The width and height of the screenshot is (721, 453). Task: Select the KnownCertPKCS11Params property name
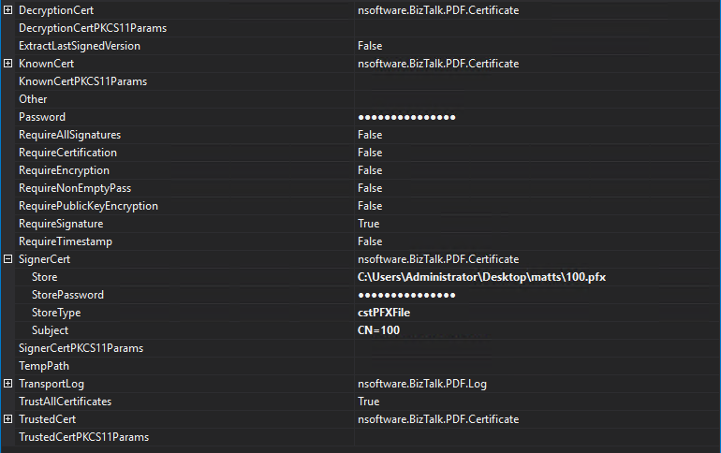point(82,81)
